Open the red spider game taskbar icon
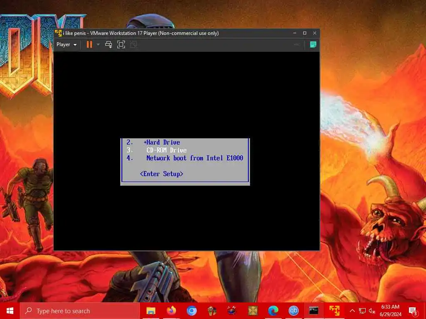 coord(232,311)
